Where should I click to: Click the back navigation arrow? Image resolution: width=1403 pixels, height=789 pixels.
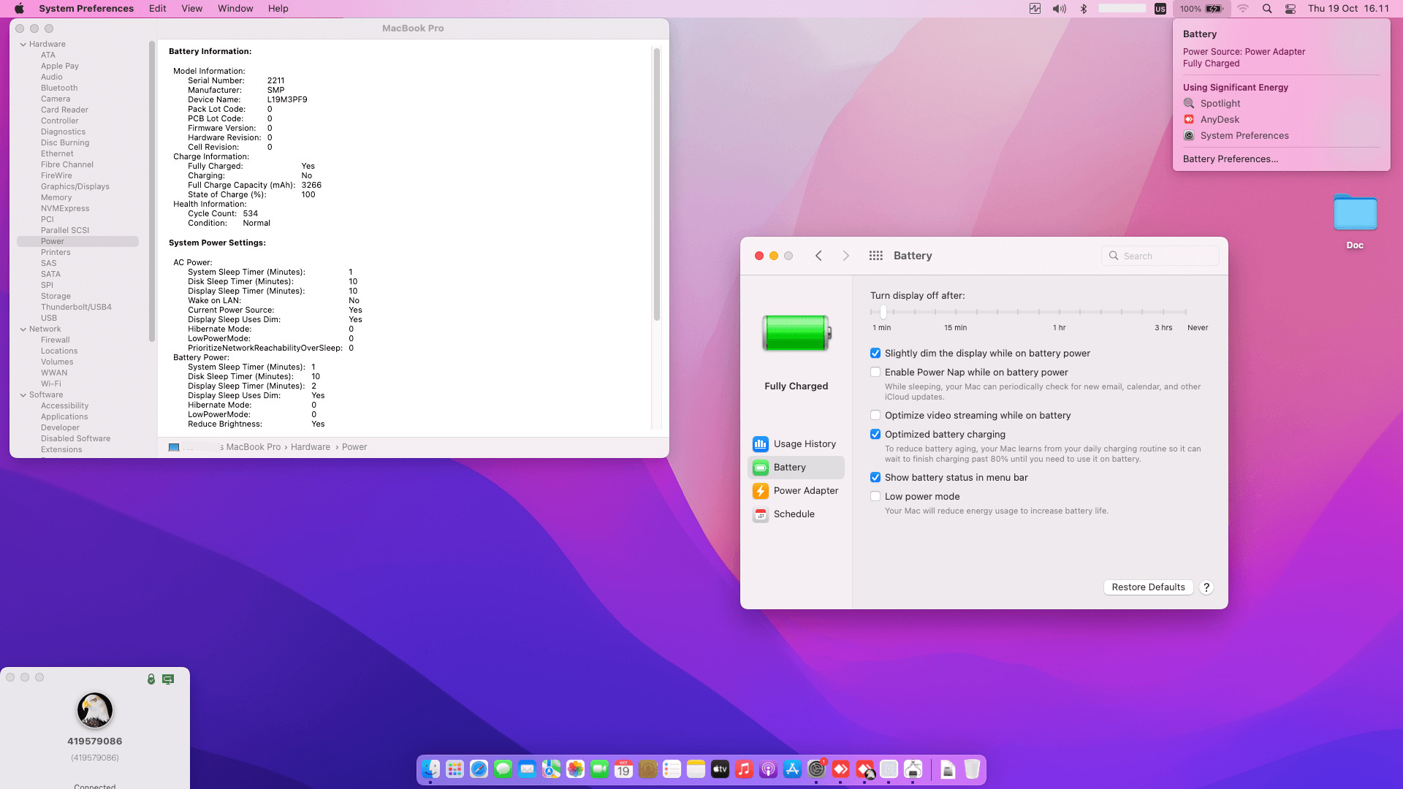point(818,256)
